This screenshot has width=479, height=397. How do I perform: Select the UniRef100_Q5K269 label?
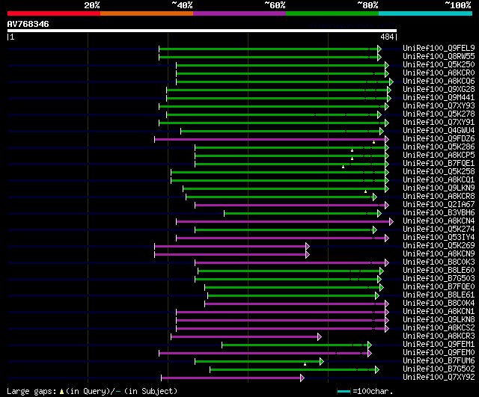click(439, 246)
